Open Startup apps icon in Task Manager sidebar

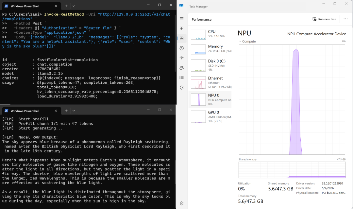[182, 58]
